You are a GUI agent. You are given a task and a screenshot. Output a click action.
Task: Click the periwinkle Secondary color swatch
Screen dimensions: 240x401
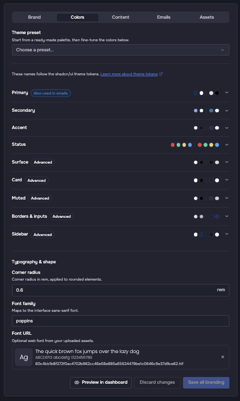tap(195, 111)
